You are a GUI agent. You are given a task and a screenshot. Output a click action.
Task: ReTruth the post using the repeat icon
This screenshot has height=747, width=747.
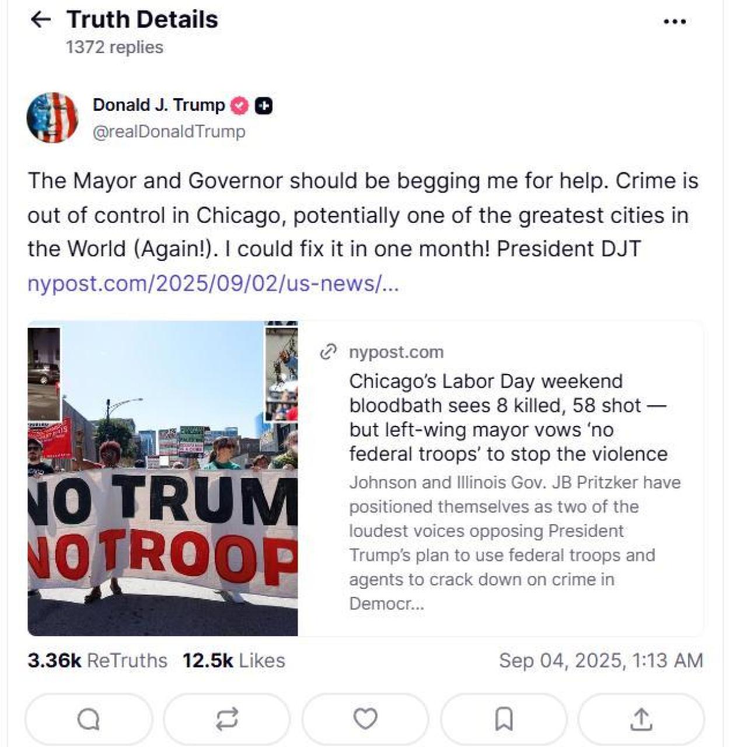click(x=228, y=719)
